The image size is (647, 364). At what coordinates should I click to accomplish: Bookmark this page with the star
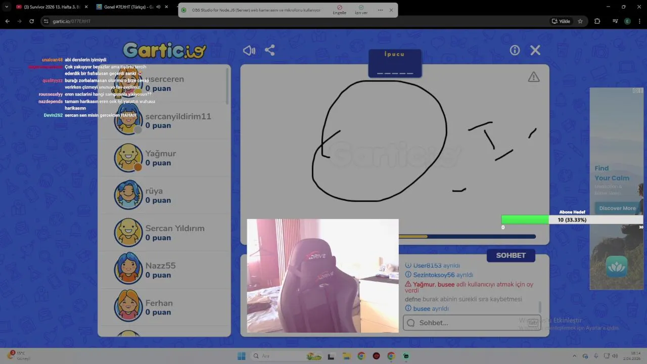click(580, 21)
